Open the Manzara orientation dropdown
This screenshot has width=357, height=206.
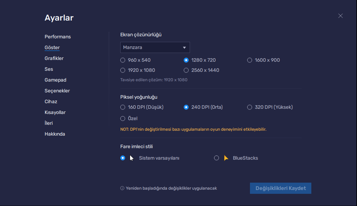[155, 47]
